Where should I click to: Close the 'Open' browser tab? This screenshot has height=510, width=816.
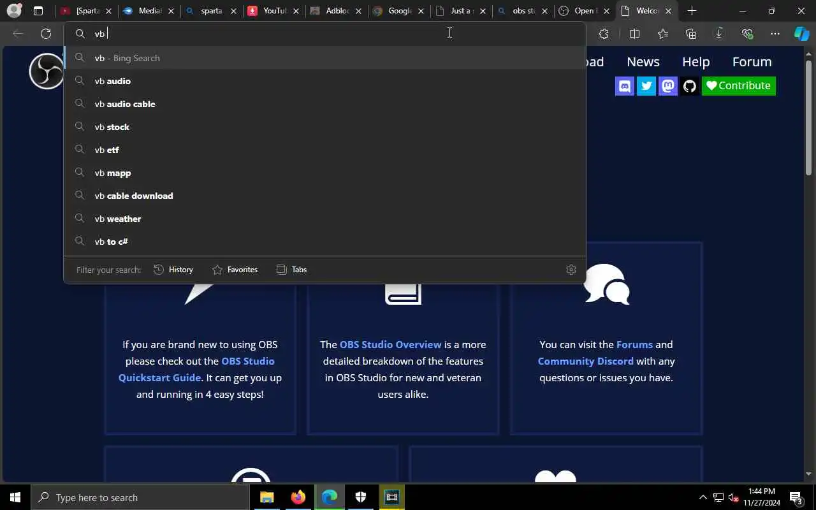coord(608,11)
